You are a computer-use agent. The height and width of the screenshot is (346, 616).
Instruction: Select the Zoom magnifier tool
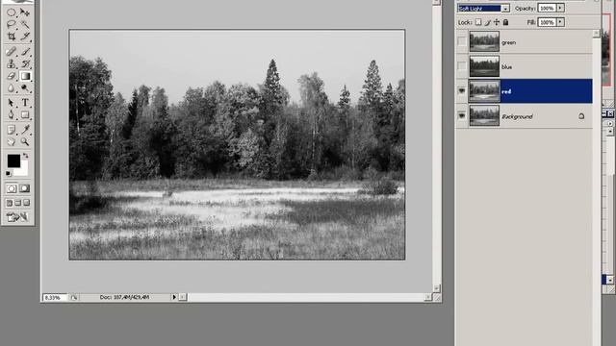[x=25, y=141]
